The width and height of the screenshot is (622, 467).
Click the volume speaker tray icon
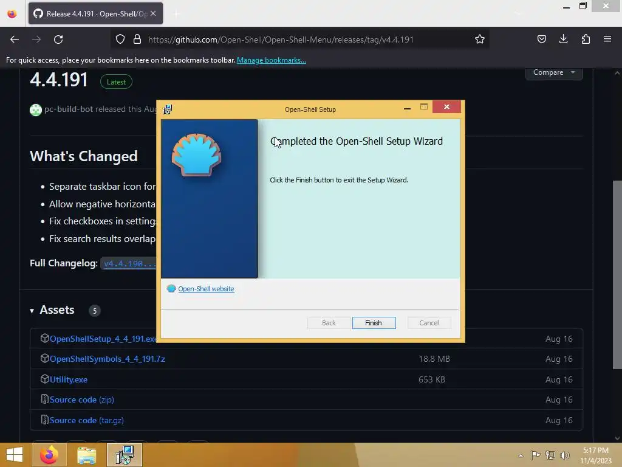[x=564, y=455]
